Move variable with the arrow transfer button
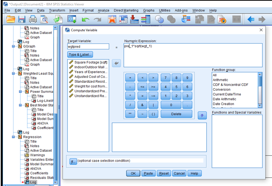This screenshot has height=186, width=272. 117,63
